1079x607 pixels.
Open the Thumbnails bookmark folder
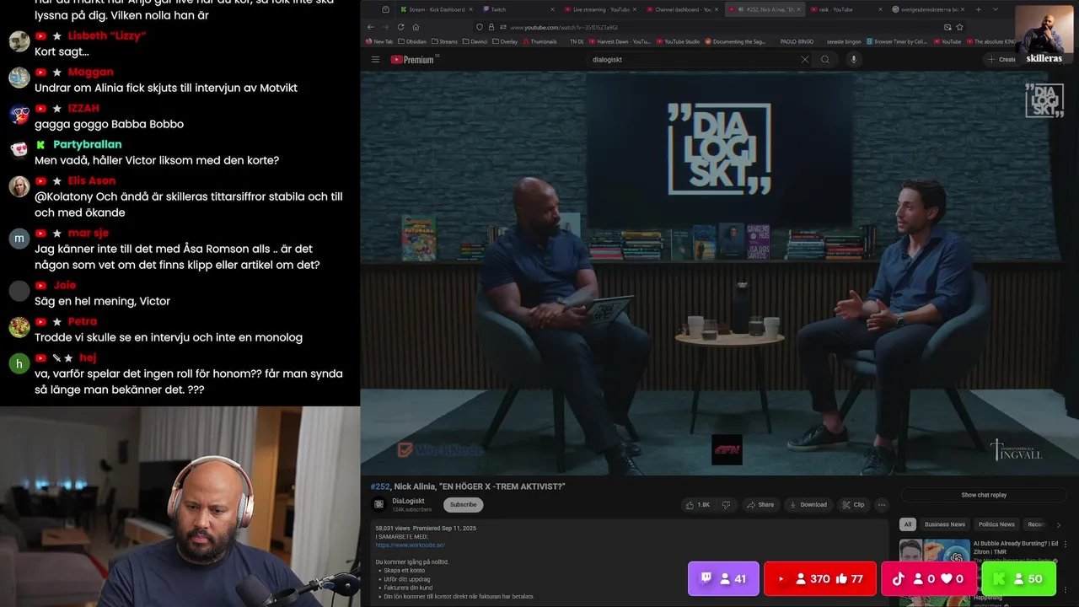pyautogui.click(x=539, y=41)
